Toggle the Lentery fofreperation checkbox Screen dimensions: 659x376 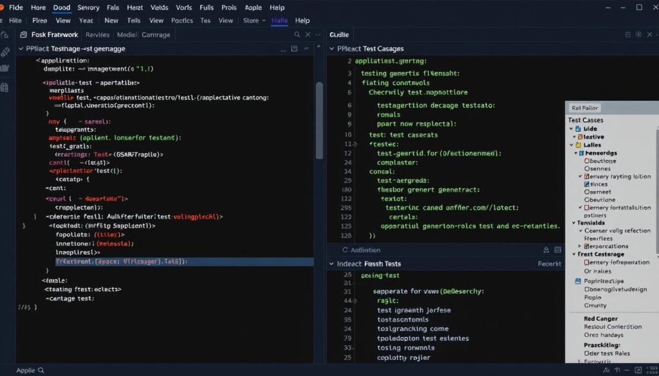click(x=587, y=262)
